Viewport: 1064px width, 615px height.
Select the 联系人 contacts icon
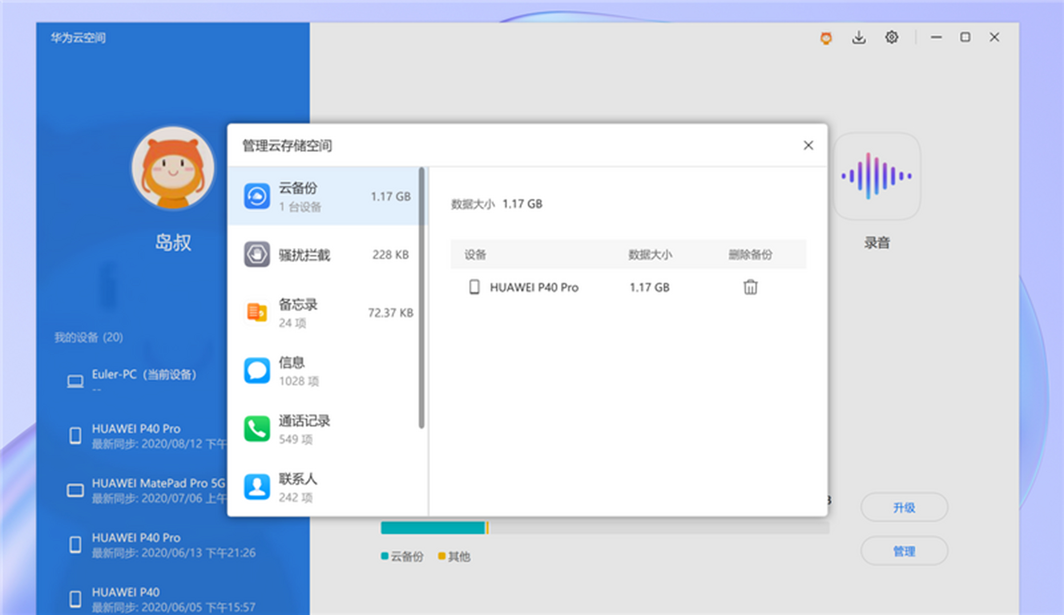[x=257, y=487]
